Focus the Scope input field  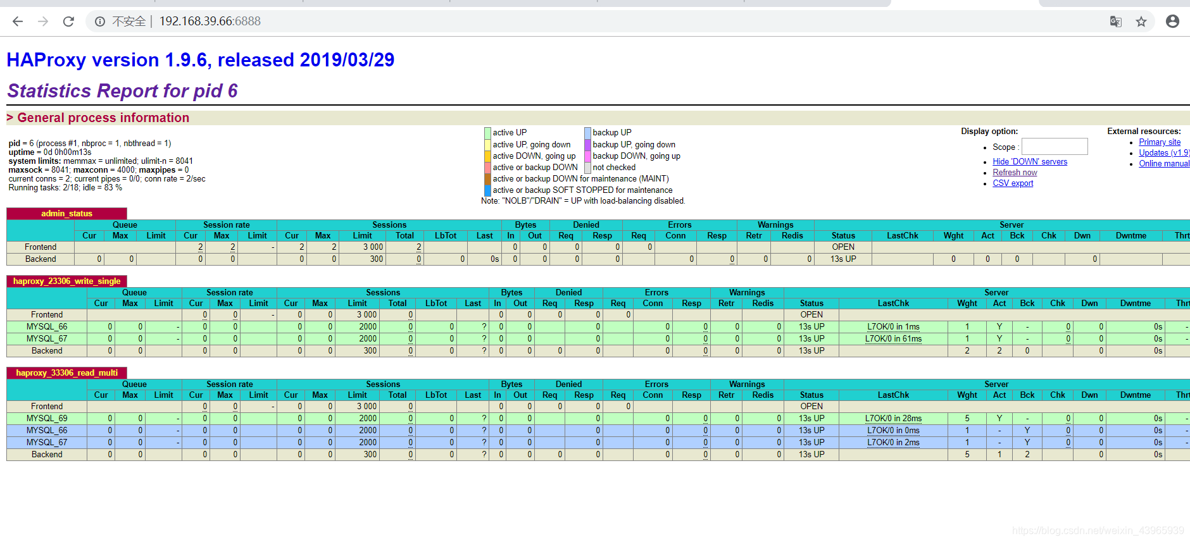[x=1055, y=147]
